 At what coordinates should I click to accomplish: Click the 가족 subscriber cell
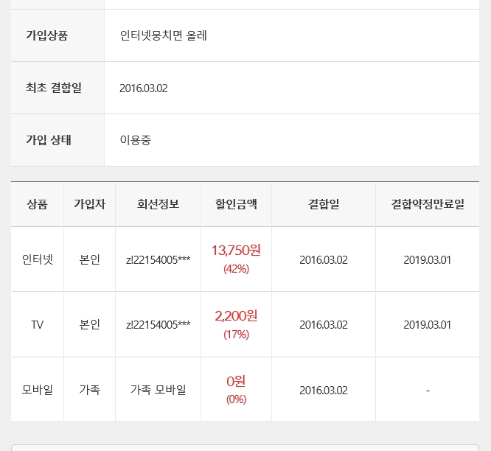(89, 390)
